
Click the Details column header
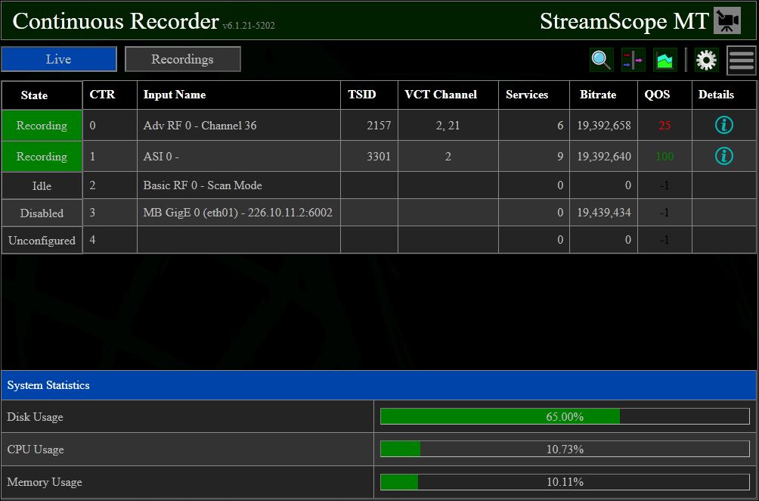[x=724, y=95]
